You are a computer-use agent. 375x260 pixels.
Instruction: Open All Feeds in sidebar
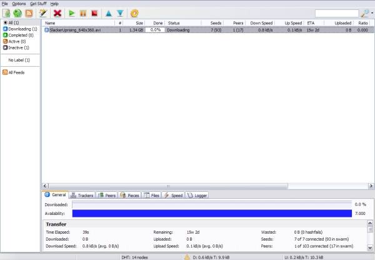tap(14, 72)
